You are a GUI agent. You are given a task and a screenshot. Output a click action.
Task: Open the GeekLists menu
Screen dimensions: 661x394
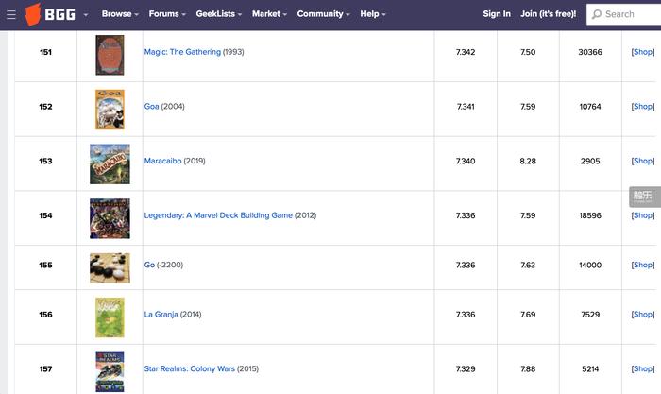(219, 14)
